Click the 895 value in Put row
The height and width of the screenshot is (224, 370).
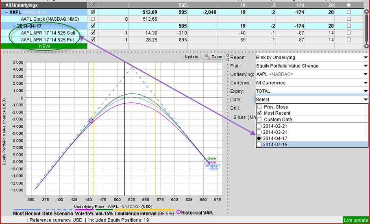coord(183,40)
